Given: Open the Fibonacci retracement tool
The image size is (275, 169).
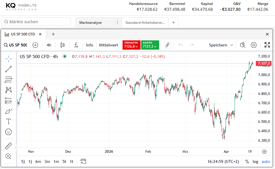Looking at the screenshot, I should point(8,80).
